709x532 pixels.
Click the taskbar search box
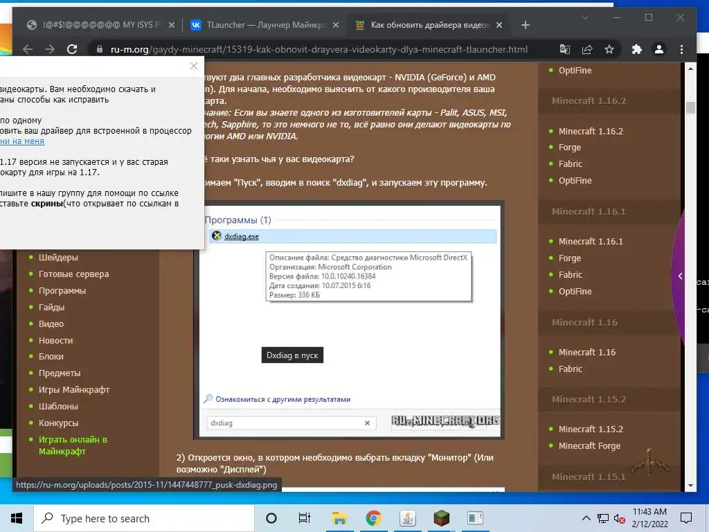click(144, 518)
